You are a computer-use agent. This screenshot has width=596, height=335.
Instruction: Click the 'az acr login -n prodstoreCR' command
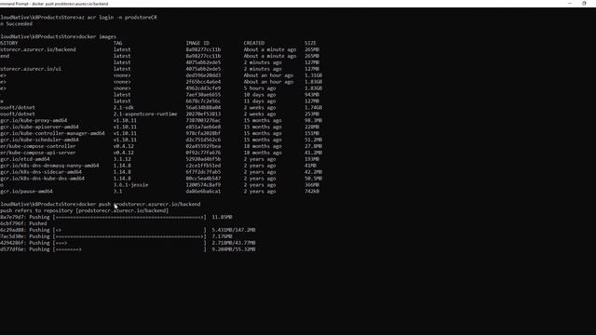coord(118,18)
